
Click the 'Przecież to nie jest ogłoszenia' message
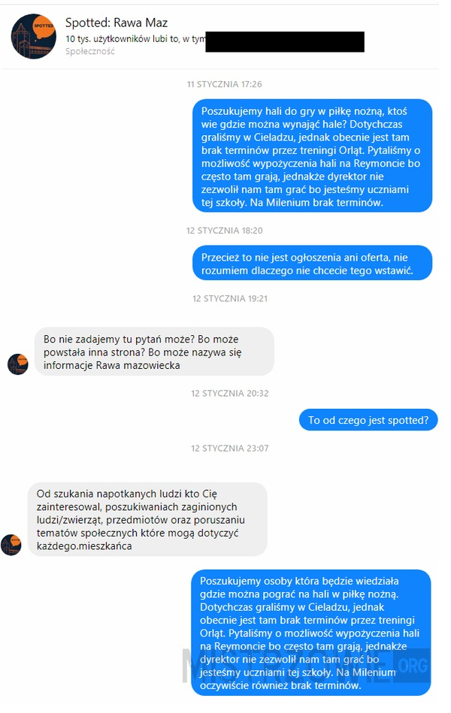pyautogui.click(x=312, y=263)
